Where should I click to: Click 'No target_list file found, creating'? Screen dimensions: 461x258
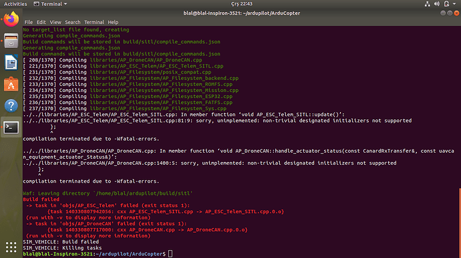click(76, 29)
